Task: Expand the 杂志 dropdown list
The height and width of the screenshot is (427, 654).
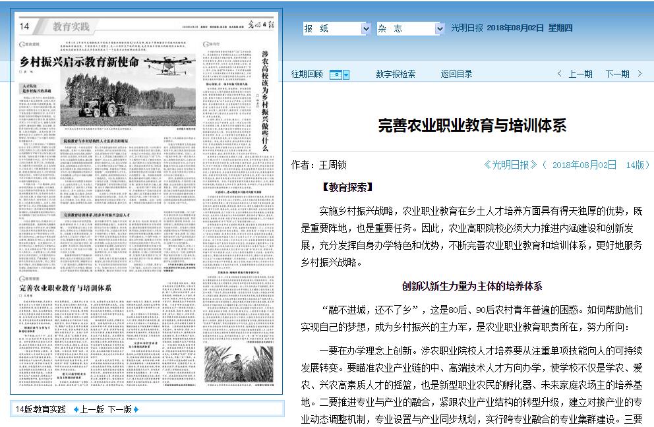Action: tap(440, 29)
